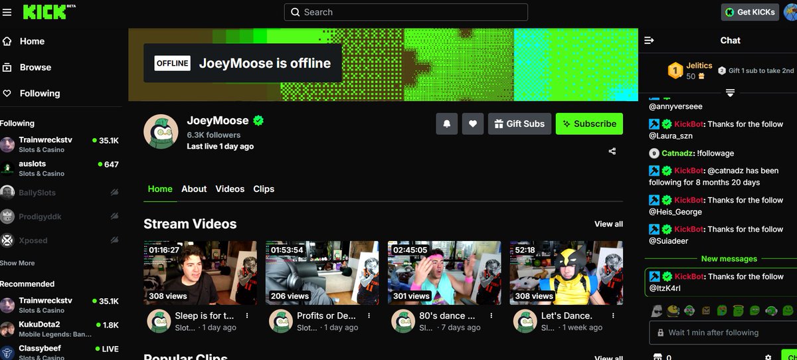Switch to the Videos tab

[230, 189]
